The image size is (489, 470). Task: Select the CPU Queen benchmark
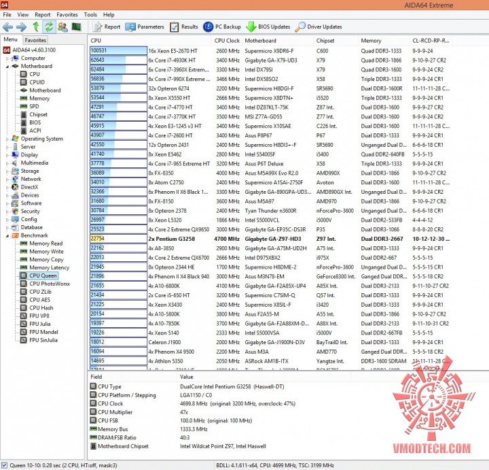[x=38, y=275]
